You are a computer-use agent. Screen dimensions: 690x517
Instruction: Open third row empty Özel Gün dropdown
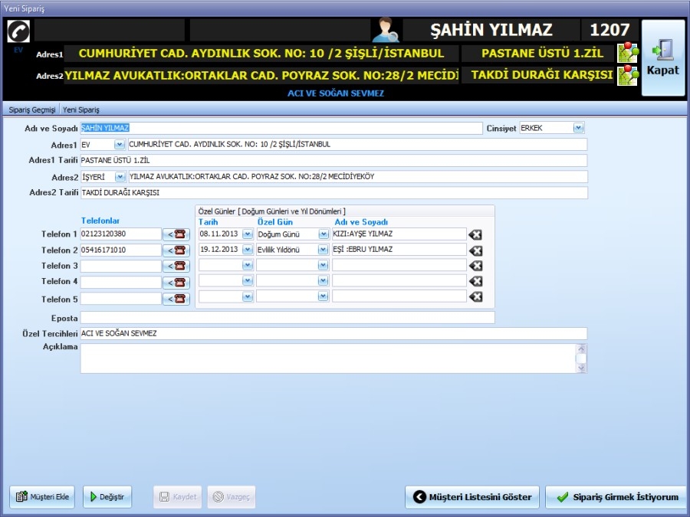tap(324, 265)
